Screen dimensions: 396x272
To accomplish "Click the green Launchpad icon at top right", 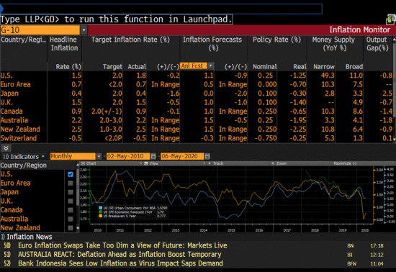I will point(391,19).
